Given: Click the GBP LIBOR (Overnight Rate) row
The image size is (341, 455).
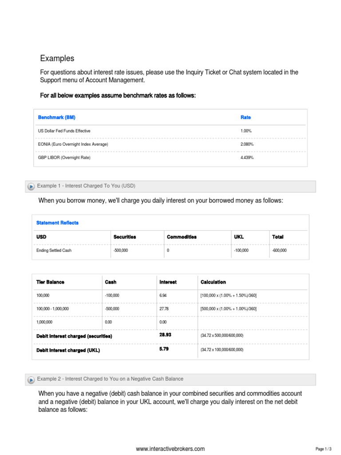Looking at the screenshot, I should click(x=64, y=158).
